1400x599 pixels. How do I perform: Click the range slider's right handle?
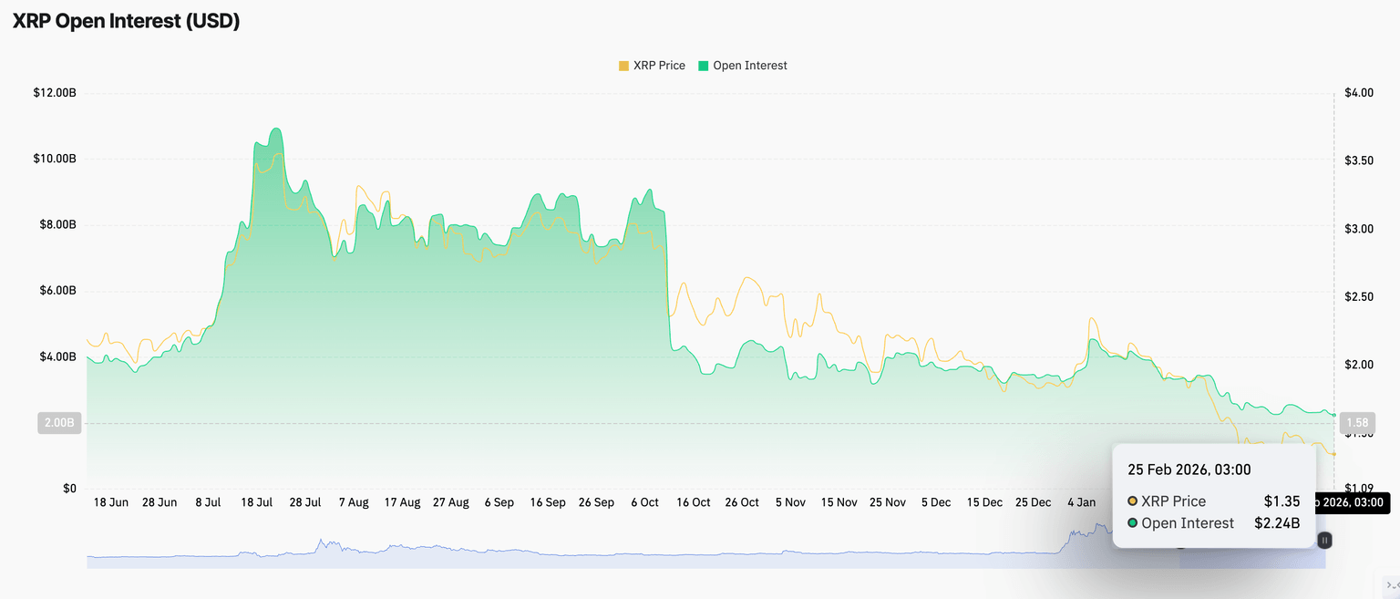pos(1325,541)
